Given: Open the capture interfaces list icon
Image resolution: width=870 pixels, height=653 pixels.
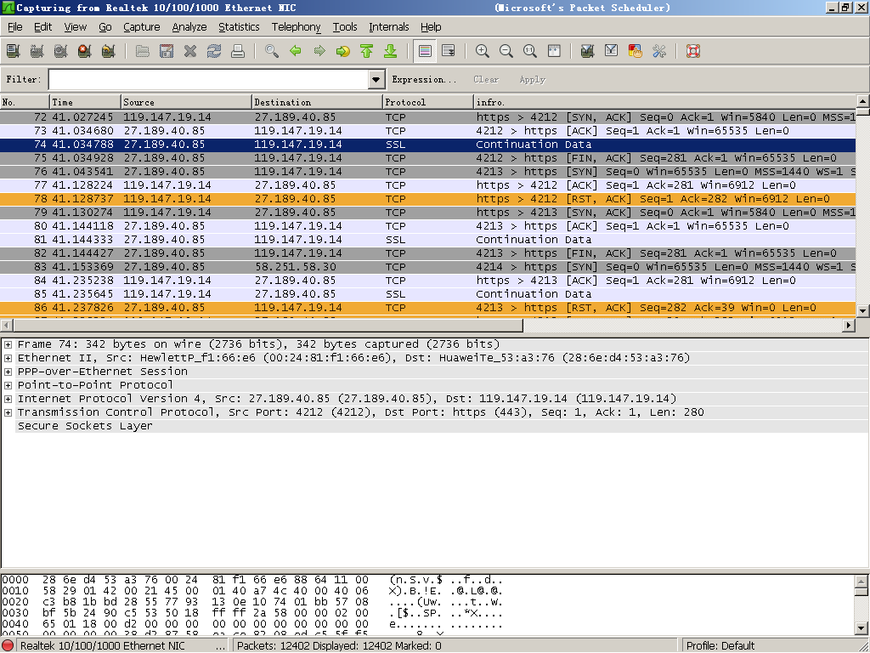Looking at the screenshot, I should pos(13,51).
